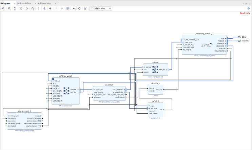Click the ZYNQ7 Processing System label

(x=204, y=56)
